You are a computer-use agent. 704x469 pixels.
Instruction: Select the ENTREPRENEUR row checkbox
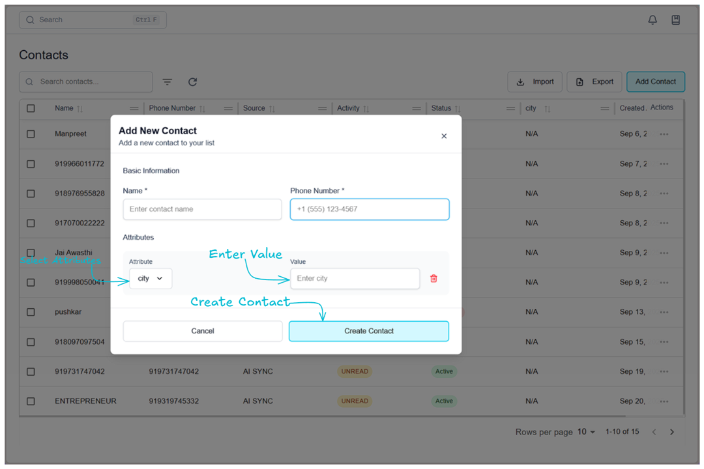[31, 401]
